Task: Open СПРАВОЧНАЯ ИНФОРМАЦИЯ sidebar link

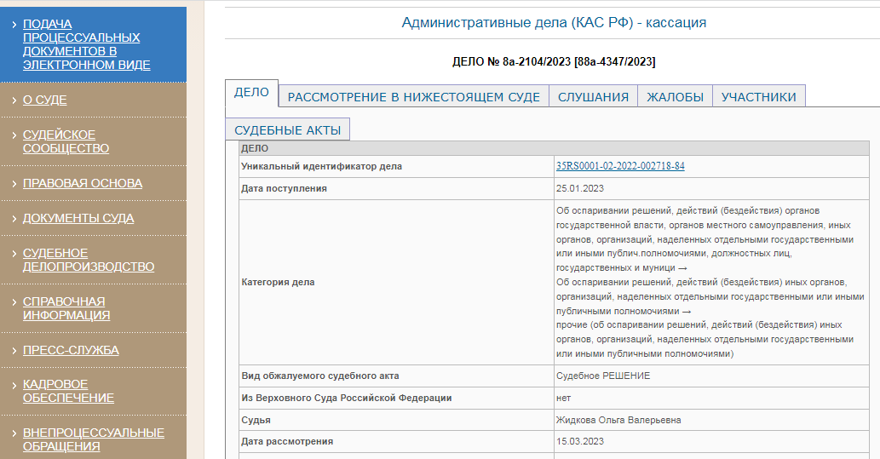Action: [66, 308]
